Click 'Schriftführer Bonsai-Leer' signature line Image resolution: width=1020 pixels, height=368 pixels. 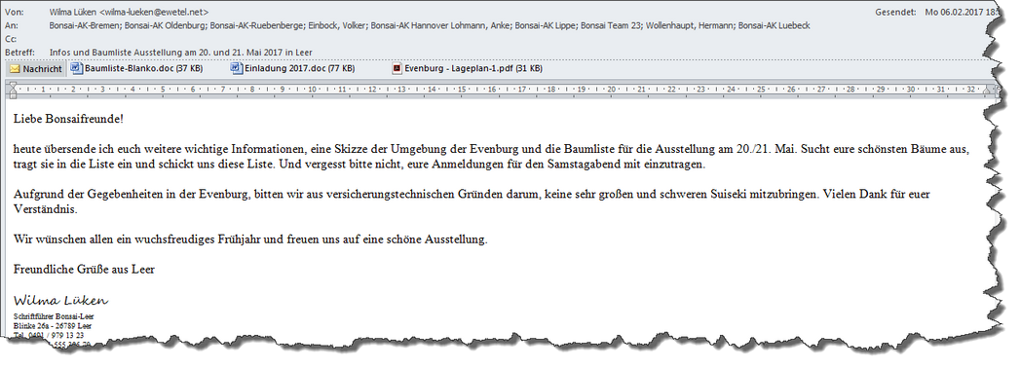[x=54, y=316]
